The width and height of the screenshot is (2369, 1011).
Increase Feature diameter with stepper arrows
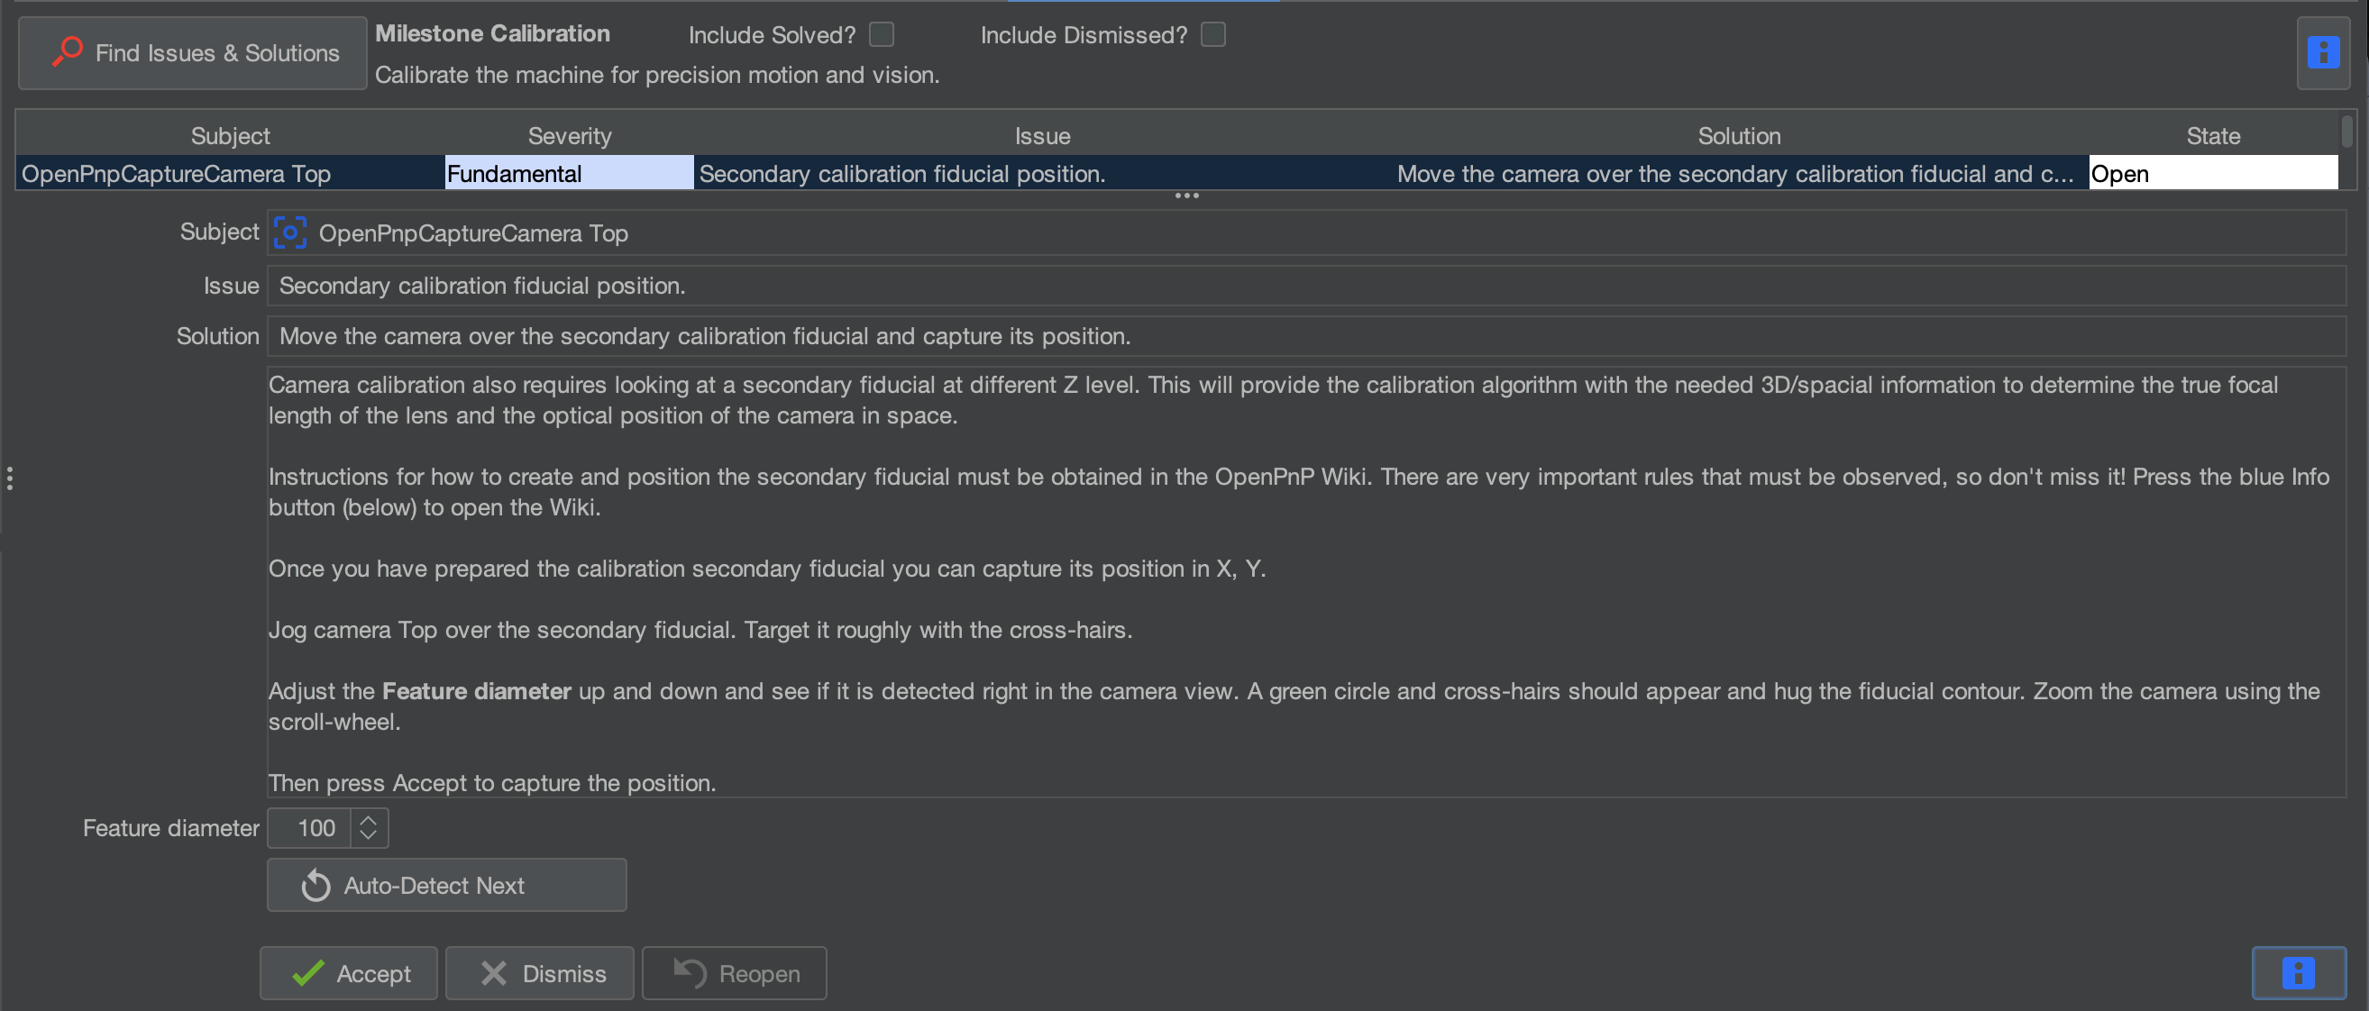368,820
